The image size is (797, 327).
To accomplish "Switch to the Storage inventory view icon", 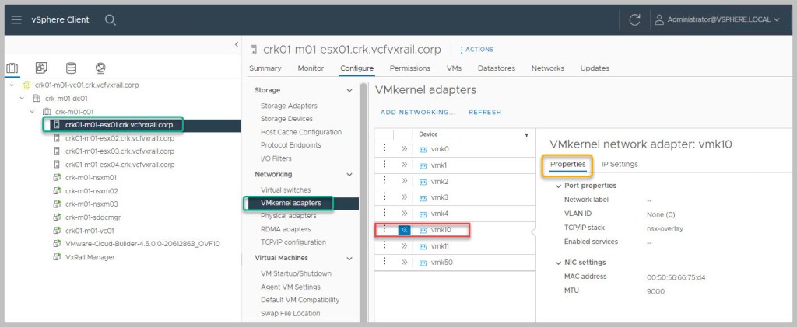I will tap(71, 68).
